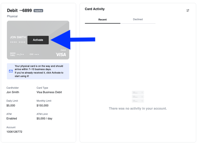
Task: Click the envelope icon in info banner
Action: point(11,71)
